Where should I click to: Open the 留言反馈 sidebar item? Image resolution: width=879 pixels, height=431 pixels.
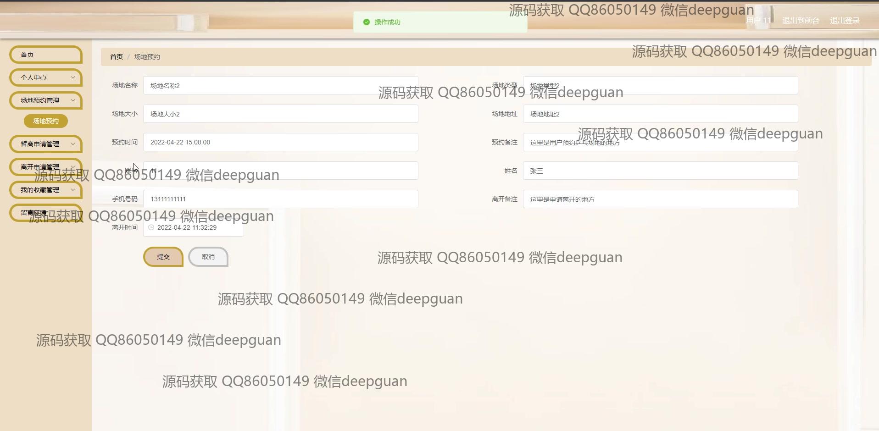tap(46, 213)
